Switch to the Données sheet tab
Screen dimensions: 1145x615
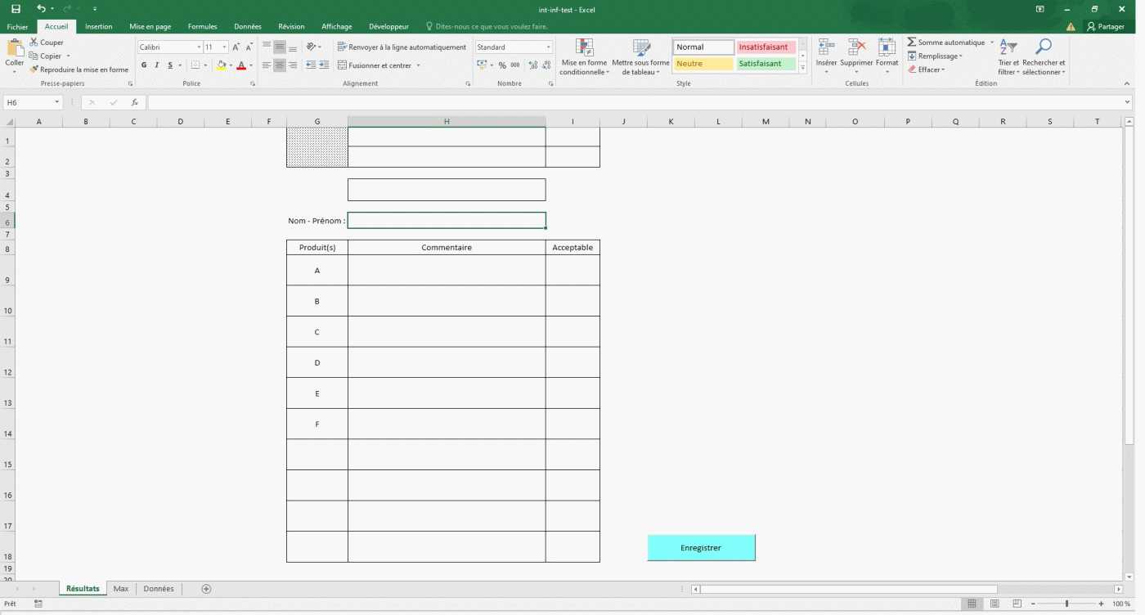[159, 589]
